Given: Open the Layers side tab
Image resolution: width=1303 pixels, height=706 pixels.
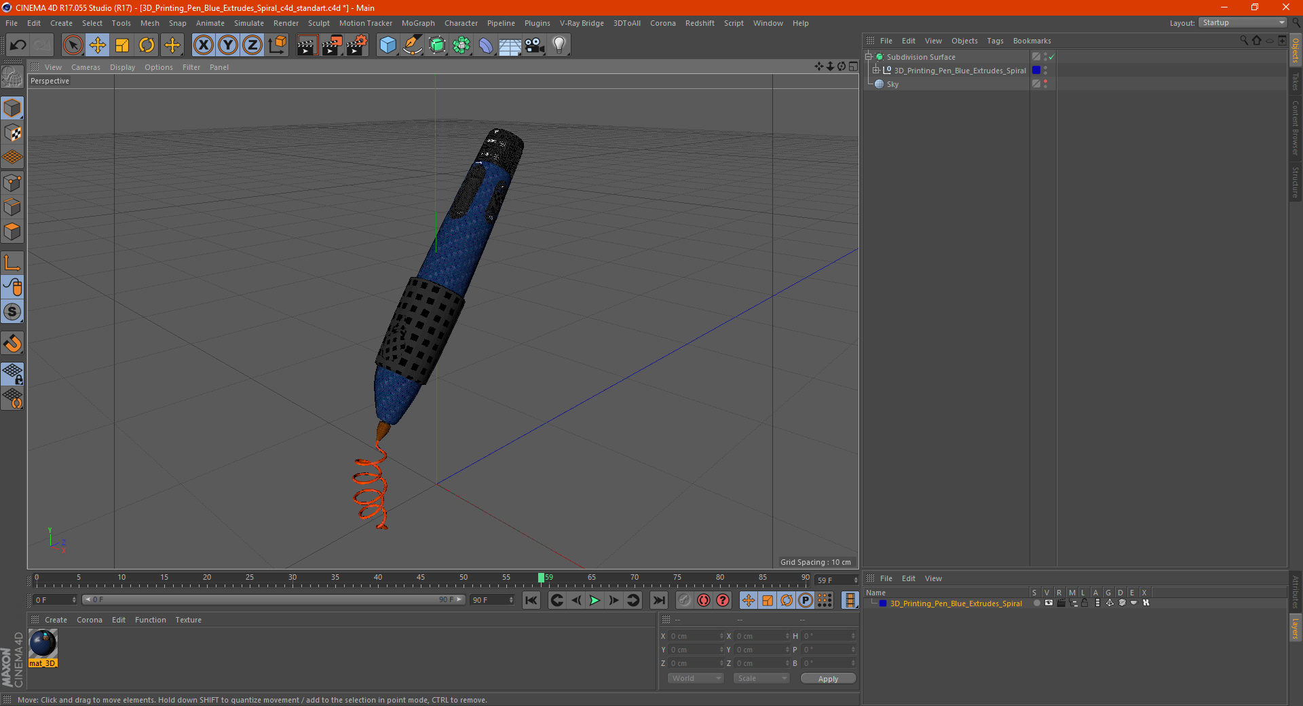Looking at the screenshot, I should click(x=1296, y=629).
